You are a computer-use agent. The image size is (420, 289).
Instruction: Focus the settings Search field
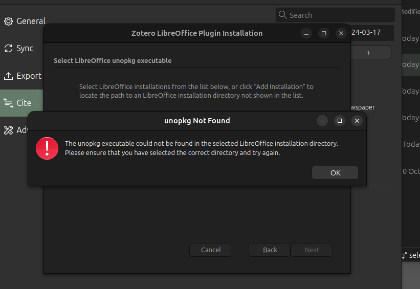pyautogui.click(x=335, y=15)
